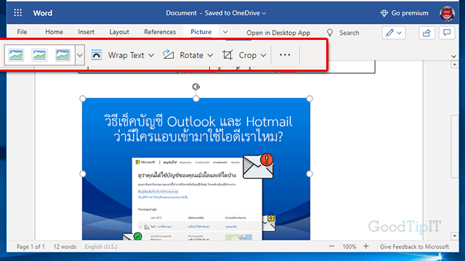The height and width of the screenshot is (261, 465).
Task: Click the 12 words count
Action: [65, 246]
